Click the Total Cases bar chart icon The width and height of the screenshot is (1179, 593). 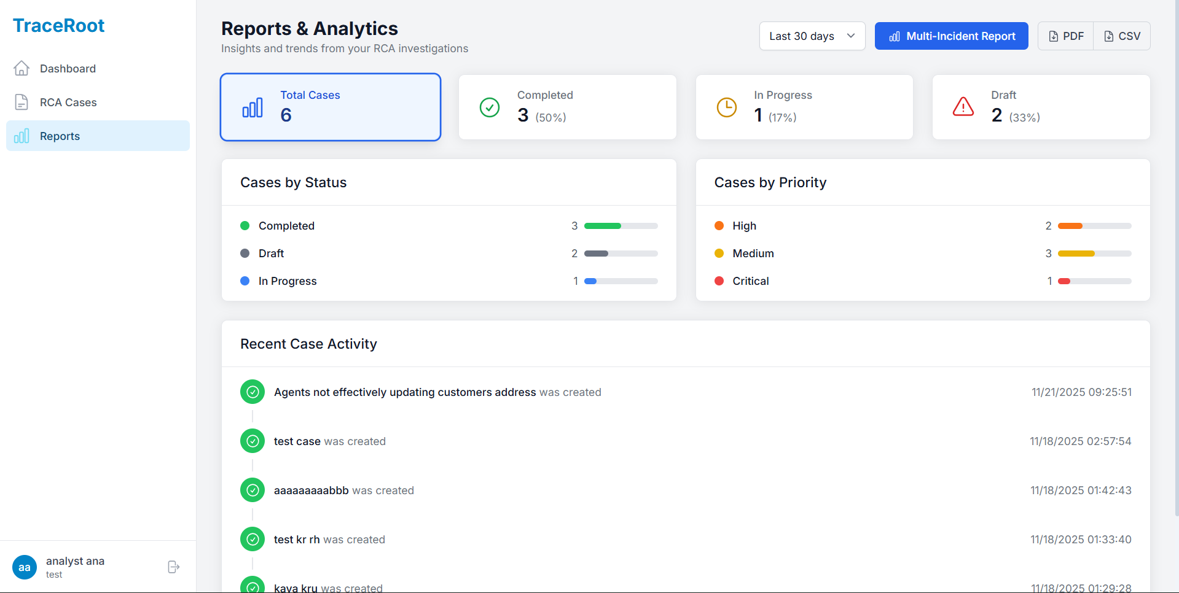click(253, 108)
